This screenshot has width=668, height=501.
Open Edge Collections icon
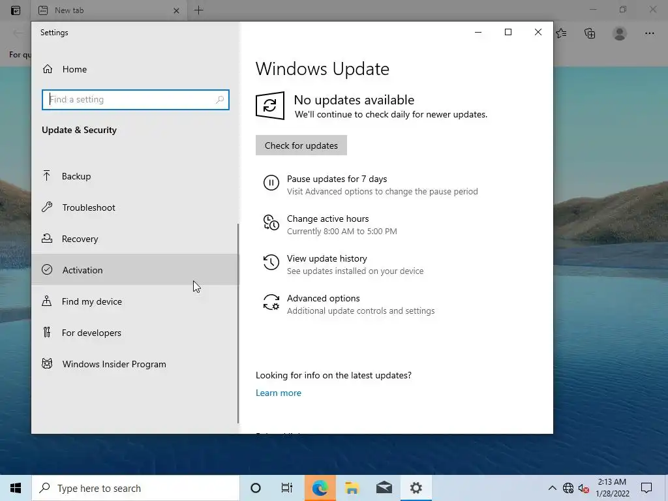click(x=590, y=33)
